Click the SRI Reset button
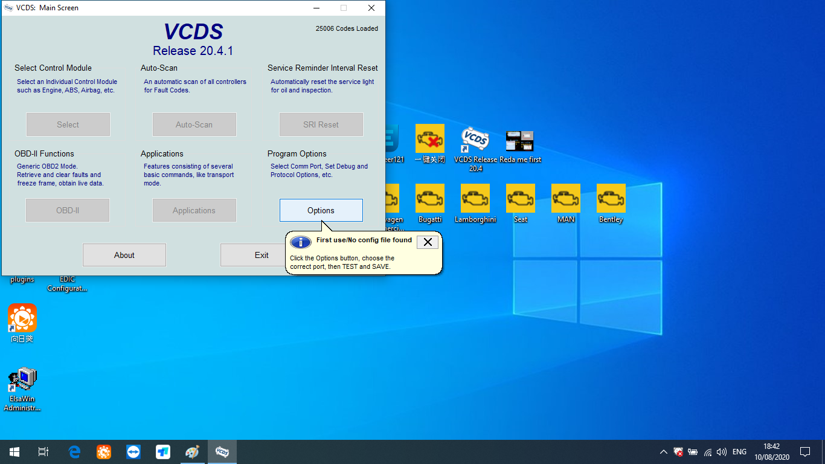The width and height of the screenshot is (825, 464). pos(321,124)
